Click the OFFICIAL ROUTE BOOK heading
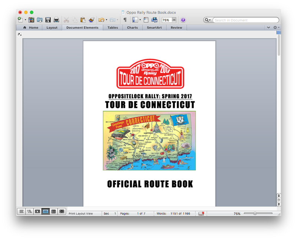 [150, 184]
